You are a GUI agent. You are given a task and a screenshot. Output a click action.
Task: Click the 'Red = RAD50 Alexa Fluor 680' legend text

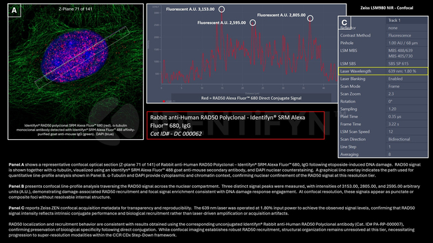[x=251, y=98]
